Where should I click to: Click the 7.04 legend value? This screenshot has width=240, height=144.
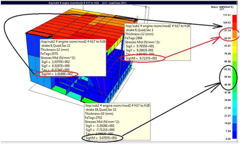(x=228, y=131)
